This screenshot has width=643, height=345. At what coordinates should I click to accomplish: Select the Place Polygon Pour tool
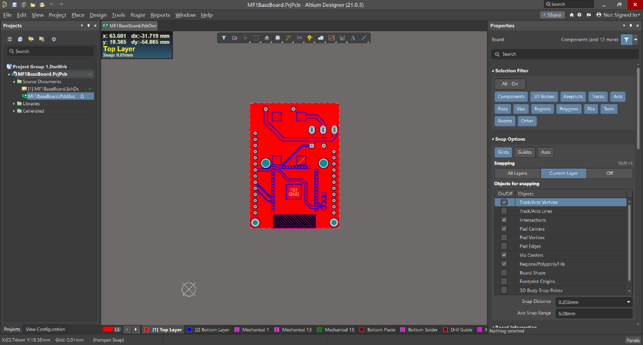click(x=321, y=38)
